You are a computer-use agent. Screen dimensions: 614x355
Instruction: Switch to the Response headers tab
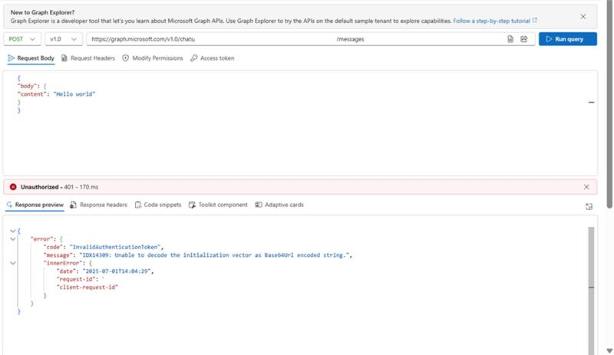click(x=99, y=205)
